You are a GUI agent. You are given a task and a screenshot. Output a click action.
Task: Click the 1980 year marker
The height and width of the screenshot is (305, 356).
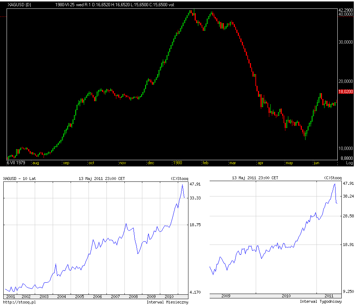coord(177,163)
